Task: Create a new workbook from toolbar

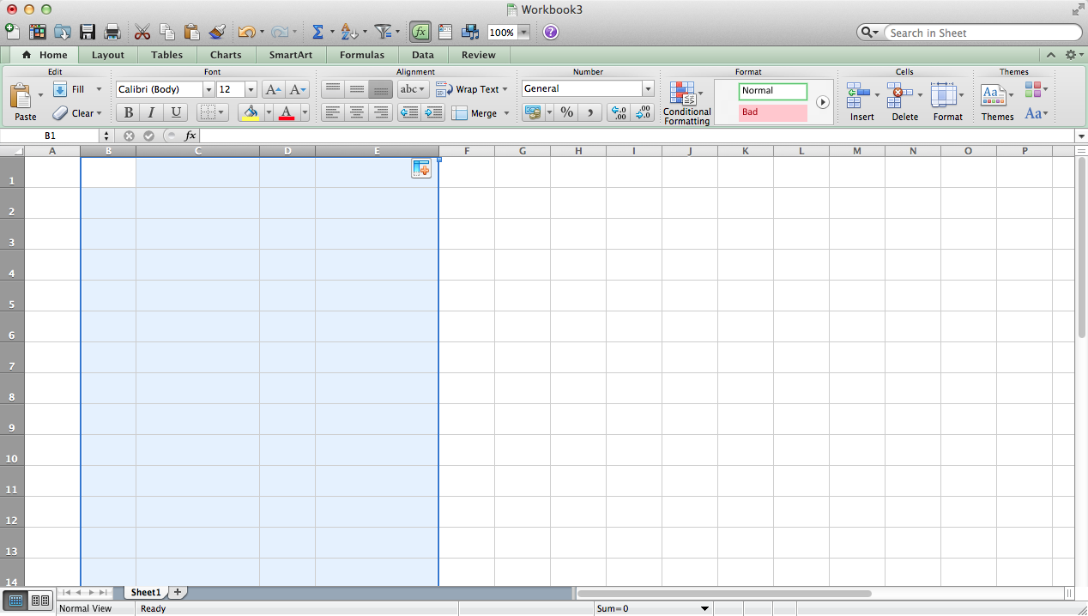Action: pyautogui.click(x=12, y=32)
